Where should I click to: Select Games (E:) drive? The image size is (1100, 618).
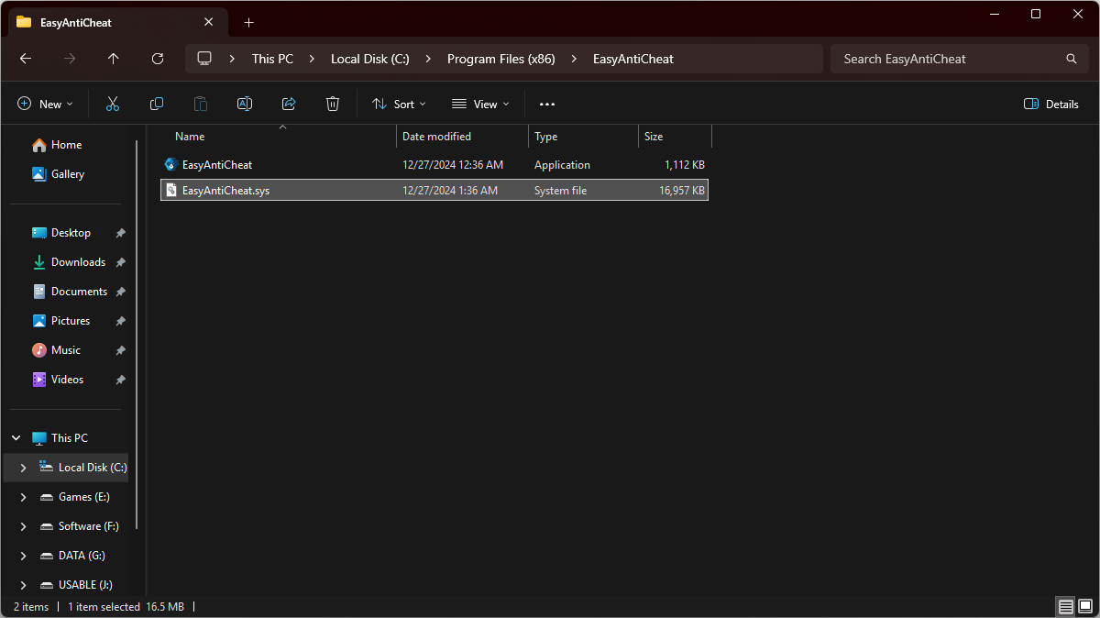click(76, 497)
